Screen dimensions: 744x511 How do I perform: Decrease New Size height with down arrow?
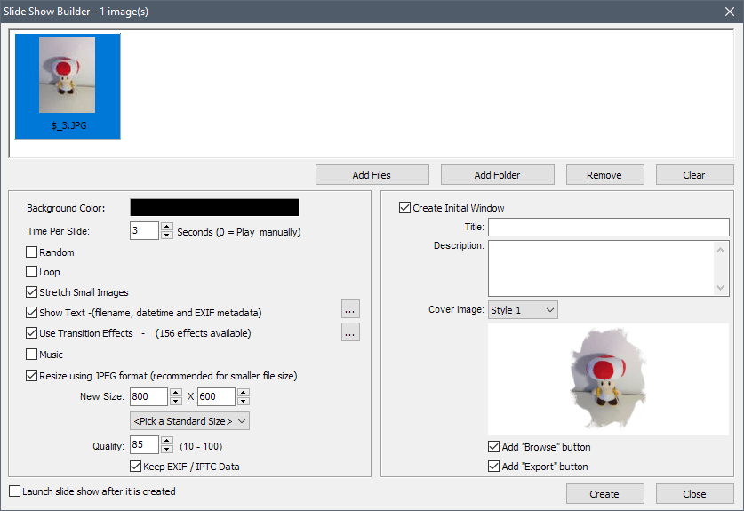pyautogui.click(x=244, y=401)
